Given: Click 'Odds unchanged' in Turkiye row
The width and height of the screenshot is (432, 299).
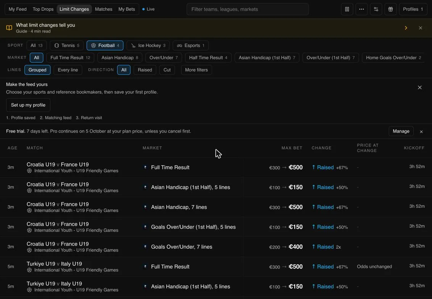Looking at the screenshot, I should (374, 267).
